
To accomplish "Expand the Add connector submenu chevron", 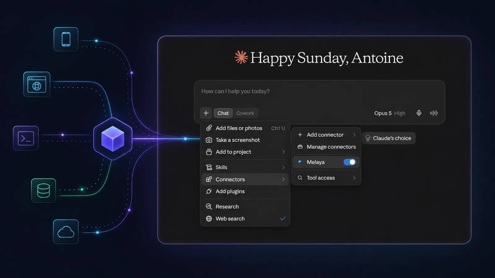I will (x=354, y=135).
